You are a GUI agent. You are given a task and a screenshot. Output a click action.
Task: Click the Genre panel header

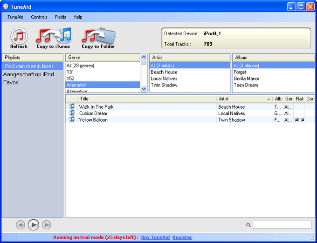click(x=103, y=58)
